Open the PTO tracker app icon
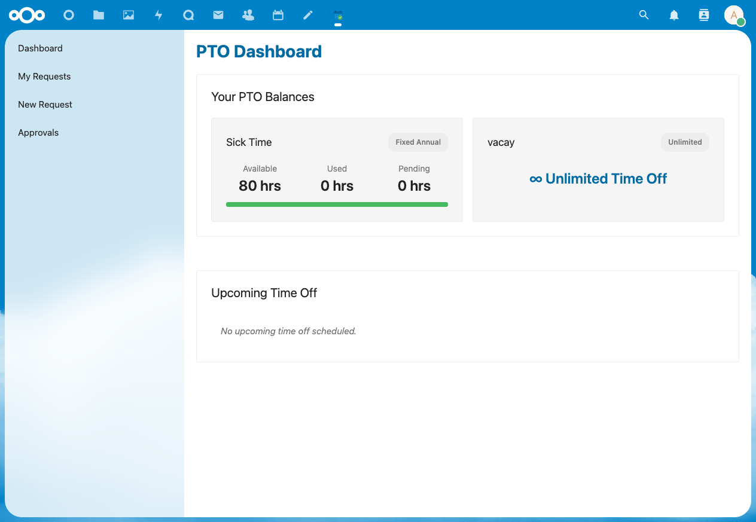This screenshot has width=756, height=522. tap(338, 15)
